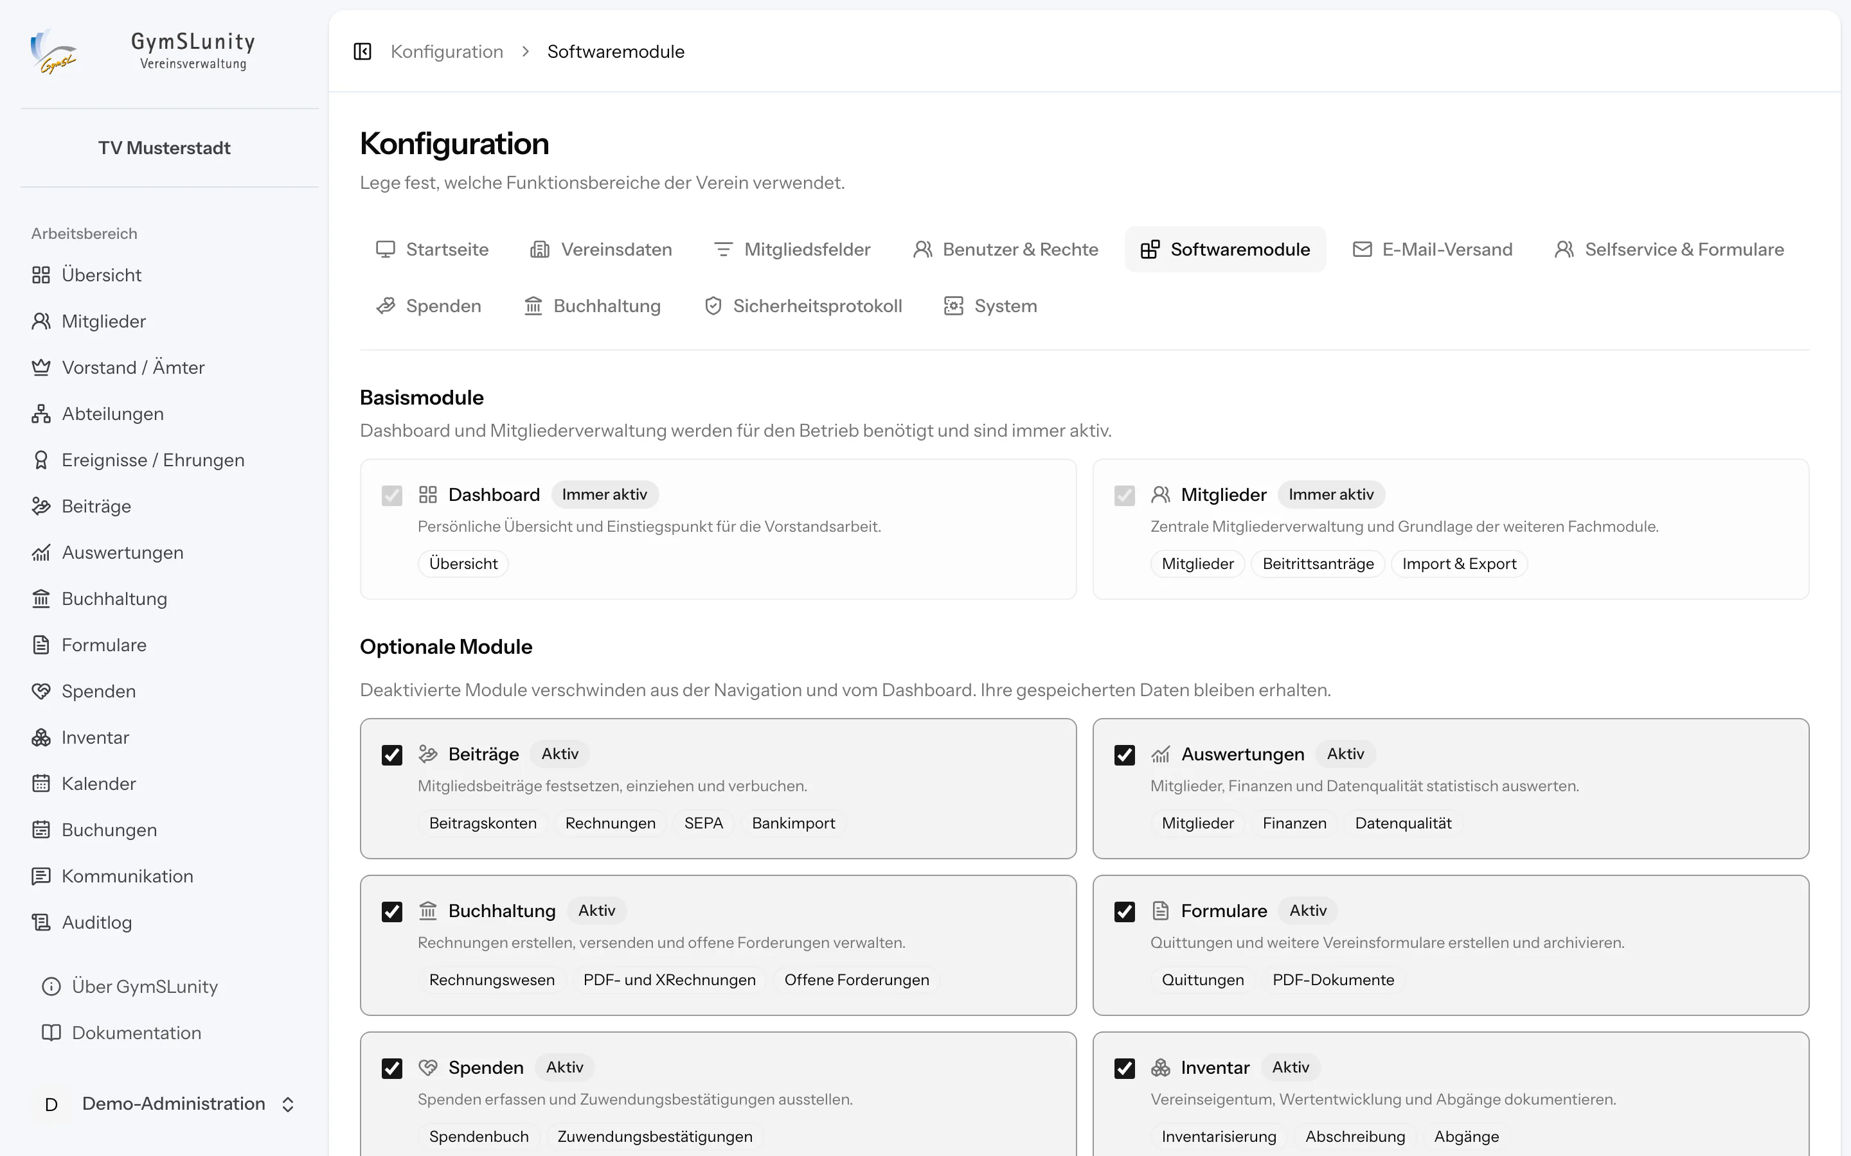Viewport: 1851px width, 1156px height.
Task: Open Über GymSLunity link
Action: pyautogui.click(x=130, y=987)
